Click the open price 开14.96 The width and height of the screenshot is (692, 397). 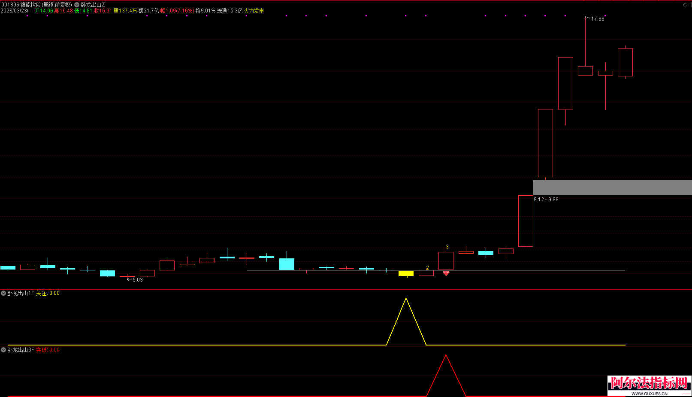click(44, 11)
